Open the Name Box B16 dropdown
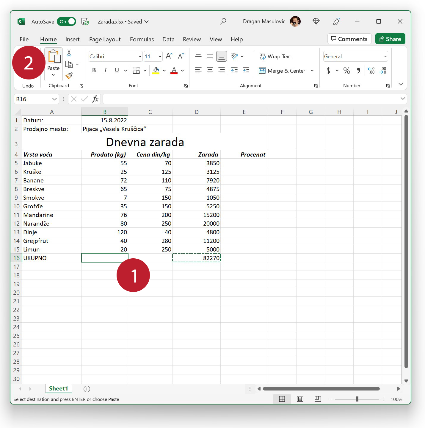 coord(54,99)
